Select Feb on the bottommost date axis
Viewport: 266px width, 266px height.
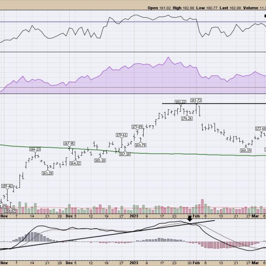click(x=196, y=263)
